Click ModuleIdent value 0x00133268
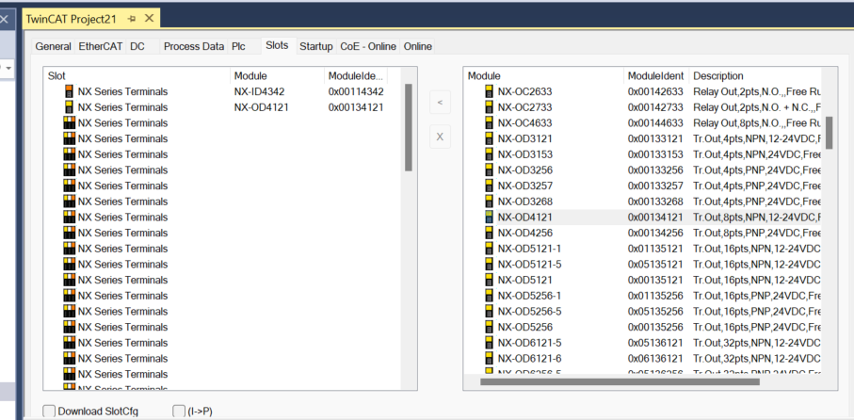Image resolution: width=854 pixels, height=420 pixels. click(655, 202)
